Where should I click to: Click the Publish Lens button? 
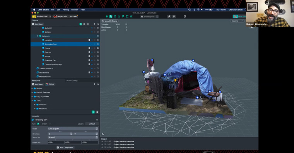coord(40,17)
